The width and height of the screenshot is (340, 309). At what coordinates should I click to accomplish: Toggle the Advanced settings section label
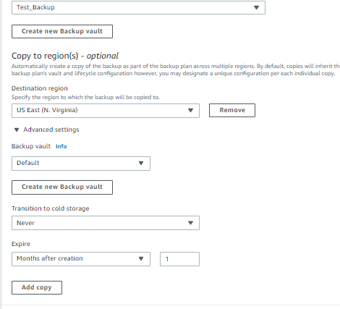pos(51,130)
